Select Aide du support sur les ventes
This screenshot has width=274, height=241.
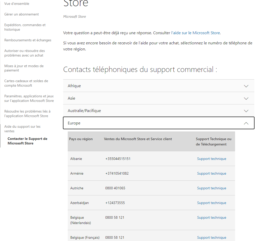pos(22,129)
